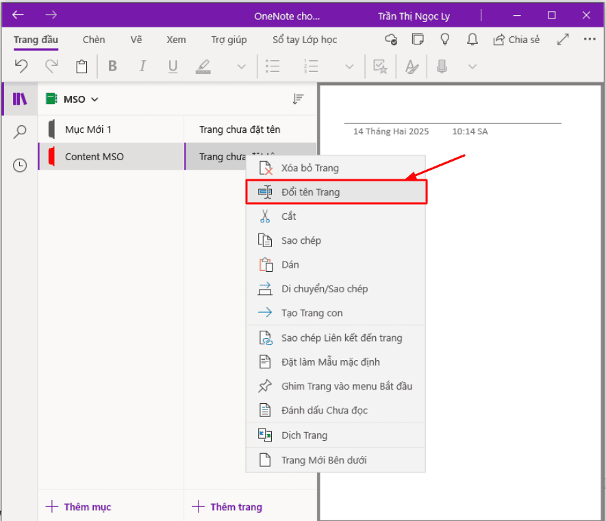Toggle bold formatting
The image size is (606, 521).
tap(112, 66)
